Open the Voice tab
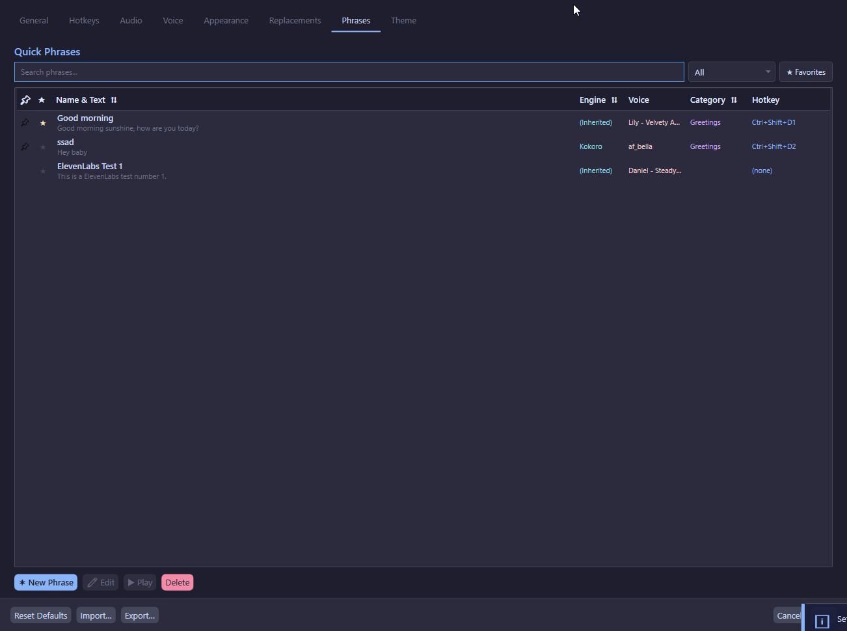847x631 pixels. (173, 20)
